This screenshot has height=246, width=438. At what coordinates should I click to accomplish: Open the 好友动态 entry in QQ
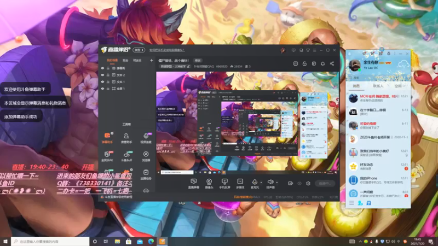coord(378,167)
